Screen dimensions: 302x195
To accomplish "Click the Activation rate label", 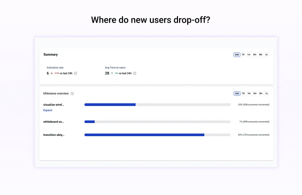I will pos(55,68).
